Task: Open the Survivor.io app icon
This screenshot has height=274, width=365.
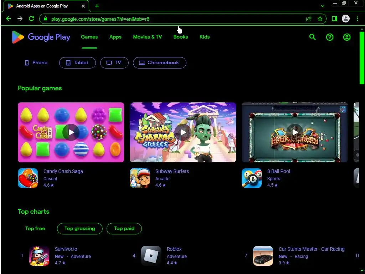Action: click(39, 256)
